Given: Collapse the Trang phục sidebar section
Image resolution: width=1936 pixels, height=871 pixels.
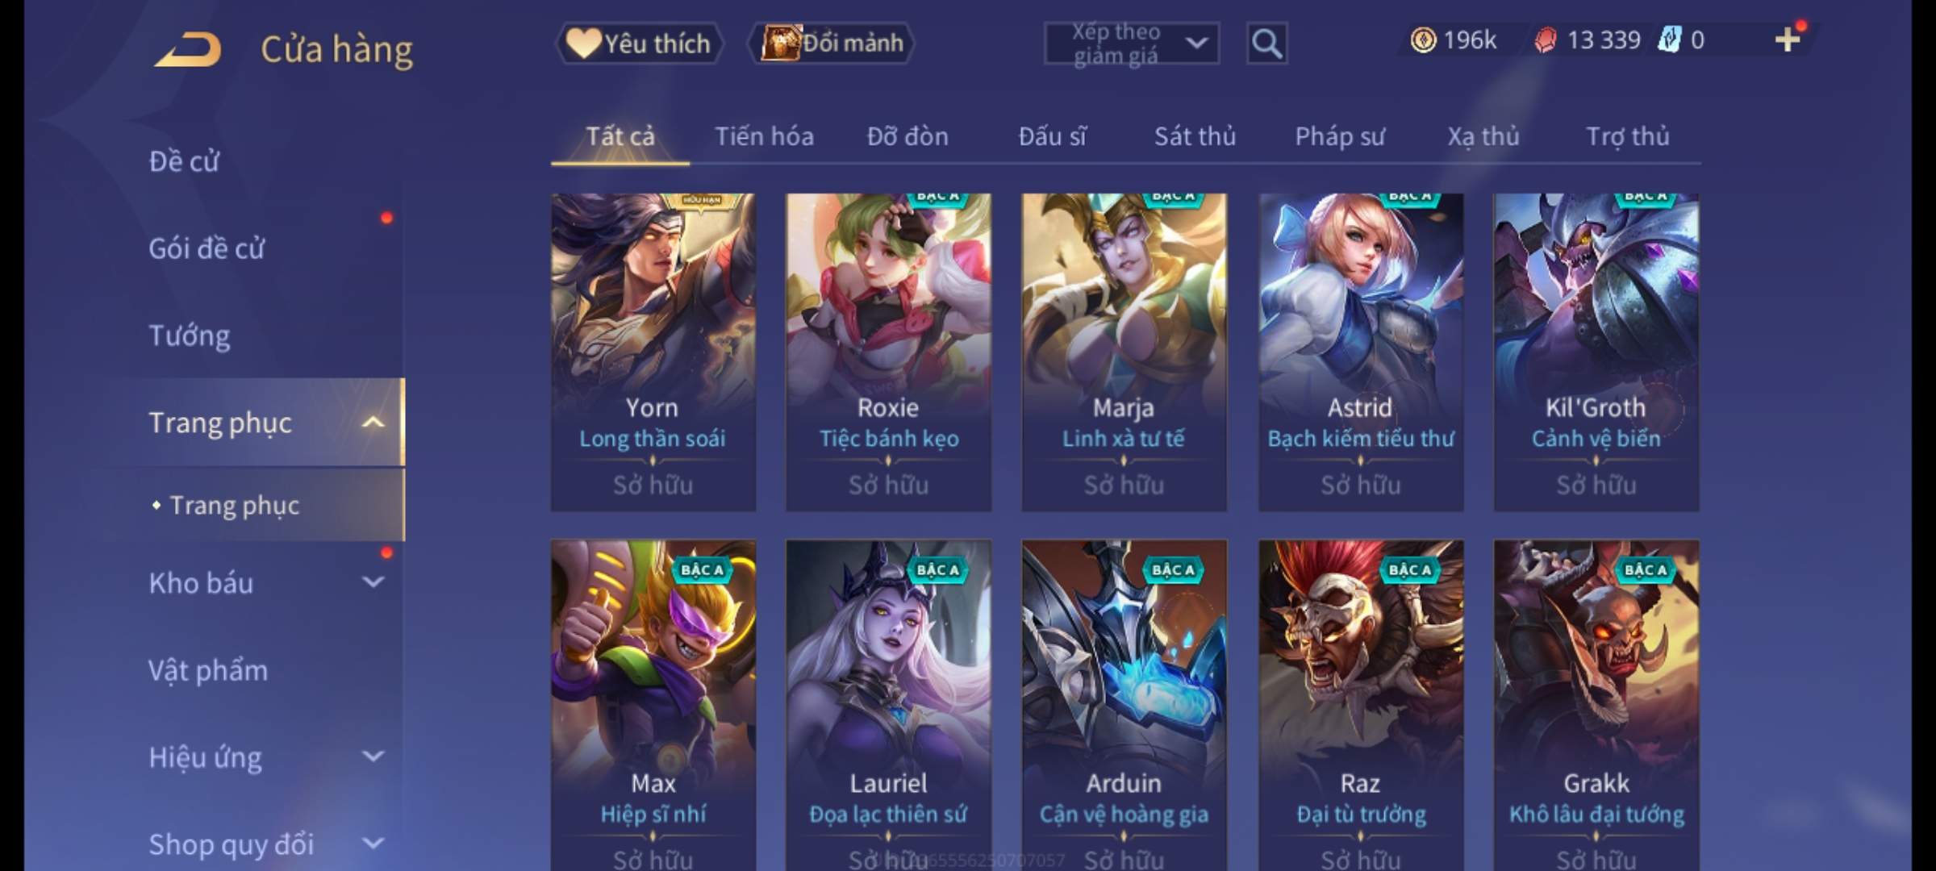Looking at the screenshot, I should point(373,422).
